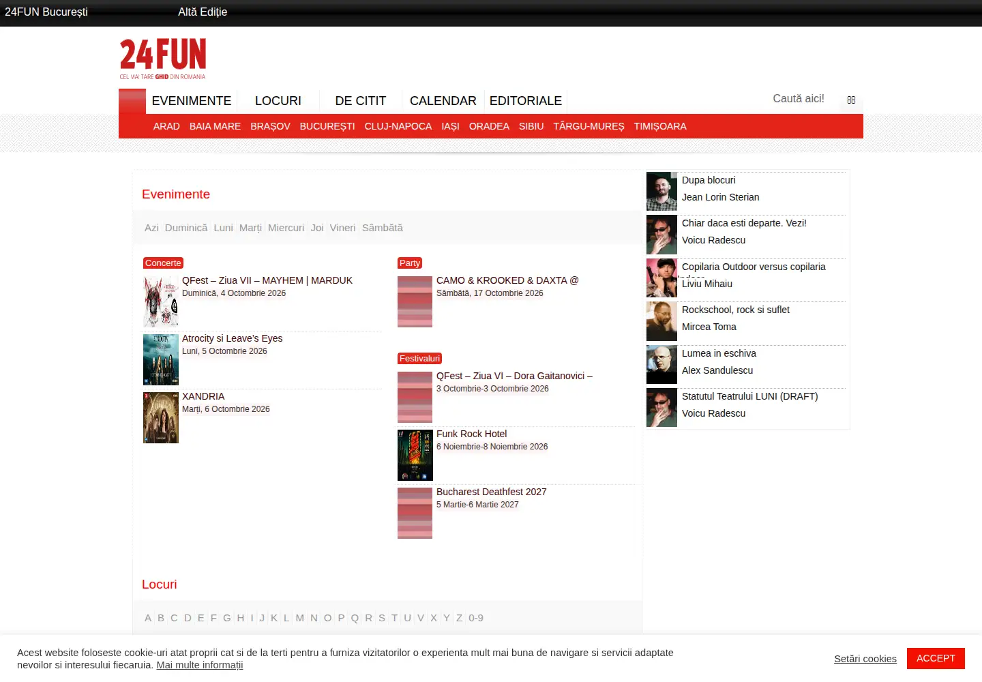Screen dimensions: 982x682
Task: Open the LOCURI menu
Action: [x=278, y=101]
